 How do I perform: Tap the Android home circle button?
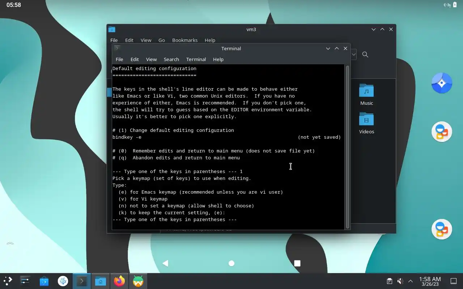click(231, 263)
